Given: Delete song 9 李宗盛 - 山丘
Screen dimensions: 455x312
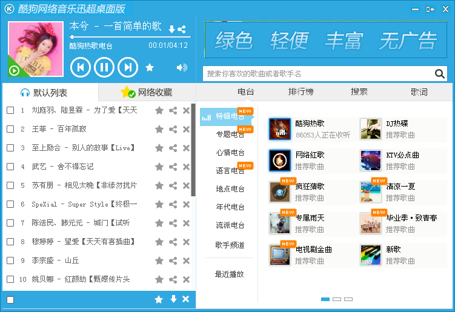Looking at the screenshot, I should [x=186, y=261].
